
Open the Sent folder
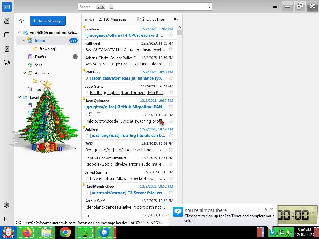pyautogui.click(x=48, y=65)
